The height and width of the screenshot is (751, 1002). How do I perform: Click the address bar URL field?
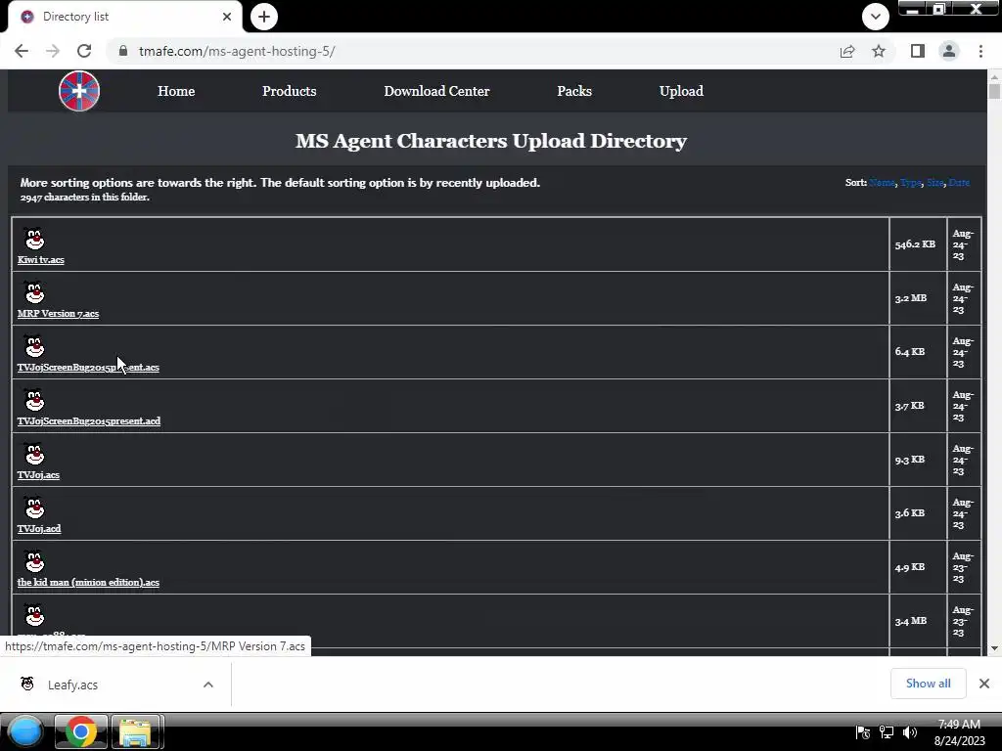tap(473, 51)
